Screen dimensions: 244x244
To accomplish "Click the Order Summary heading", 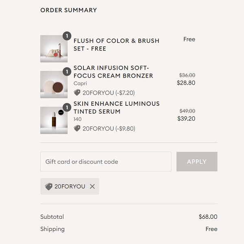I will tap(69, 10).
